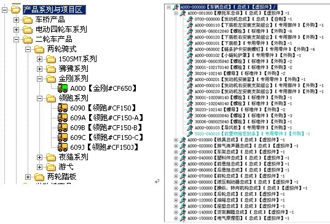Screen dimensions: 330x224
Task: Collapse the A000-001000 摩托车总体 node
Action: coord(176,14)
